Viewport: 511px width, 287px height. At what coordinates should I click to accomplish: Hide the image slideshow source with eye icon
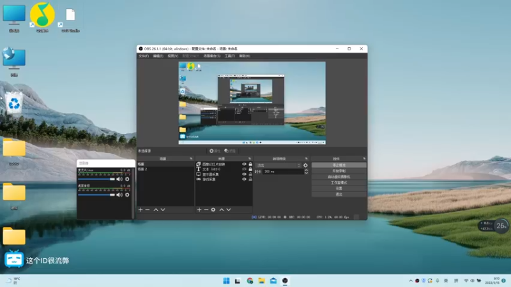[x=244, y=164]
